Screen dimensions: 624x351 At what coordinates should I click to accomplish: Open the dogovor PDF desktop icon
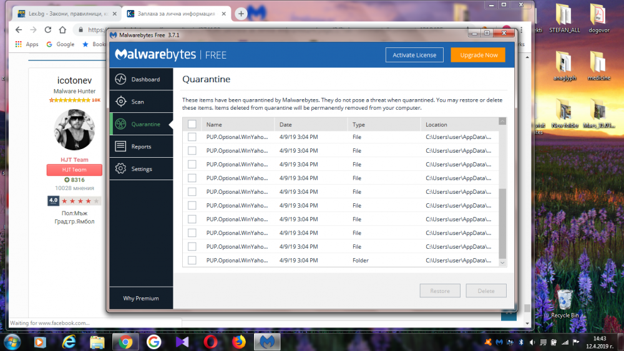pos(598,18)
